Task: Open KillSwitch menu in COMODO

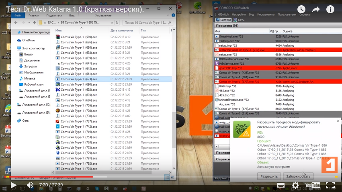Action: click(223, 14)
